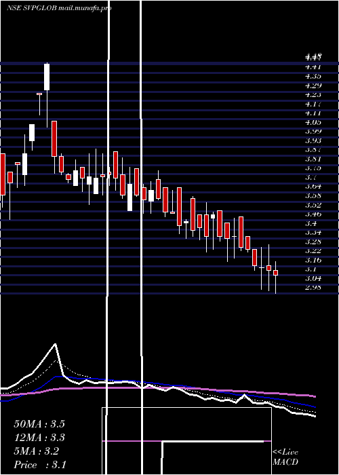Open the <<Live MACD label

click(x=285, y=457)
